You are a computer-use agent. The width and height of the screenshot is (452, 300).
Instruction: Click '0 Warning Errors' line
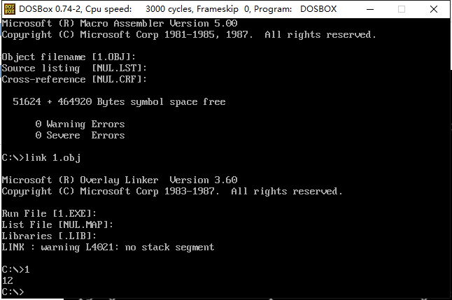[x=80, y=124]
